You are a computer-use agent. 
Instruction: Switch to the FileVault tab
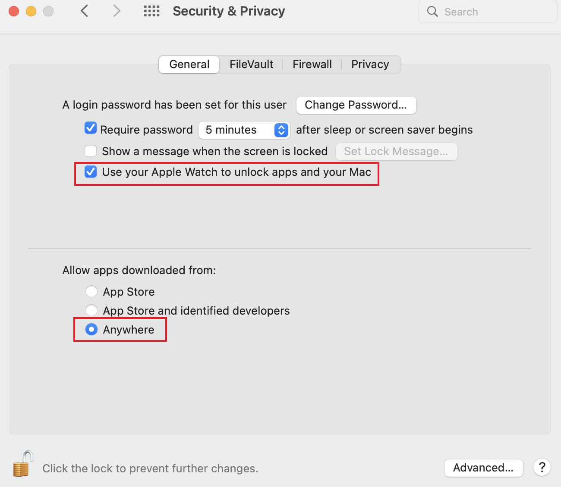click(x=252, y=64)
